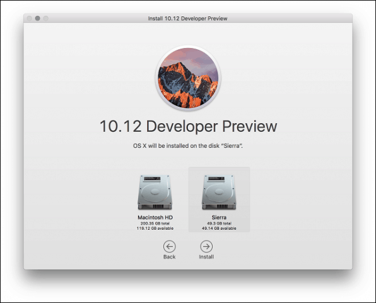Click the 119.12 GB available text
This screenshot has height=303, width=376.
(155, 228)
